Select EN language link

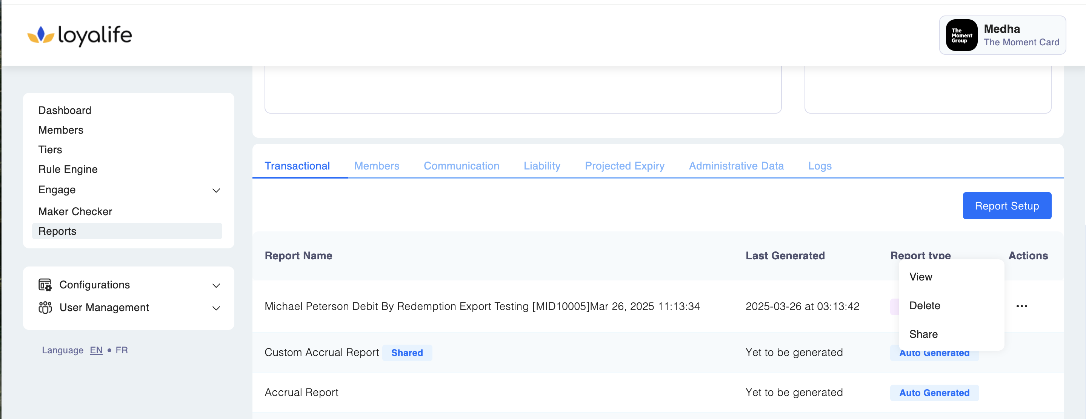96,350
